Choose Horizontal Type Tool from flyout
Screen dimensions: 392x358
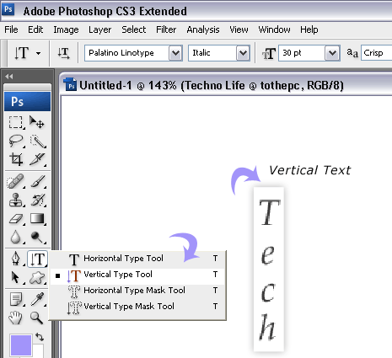(x=137, y=259)
